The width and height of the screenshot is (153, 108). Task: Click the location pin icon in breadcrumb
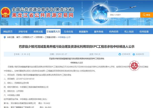5,37
